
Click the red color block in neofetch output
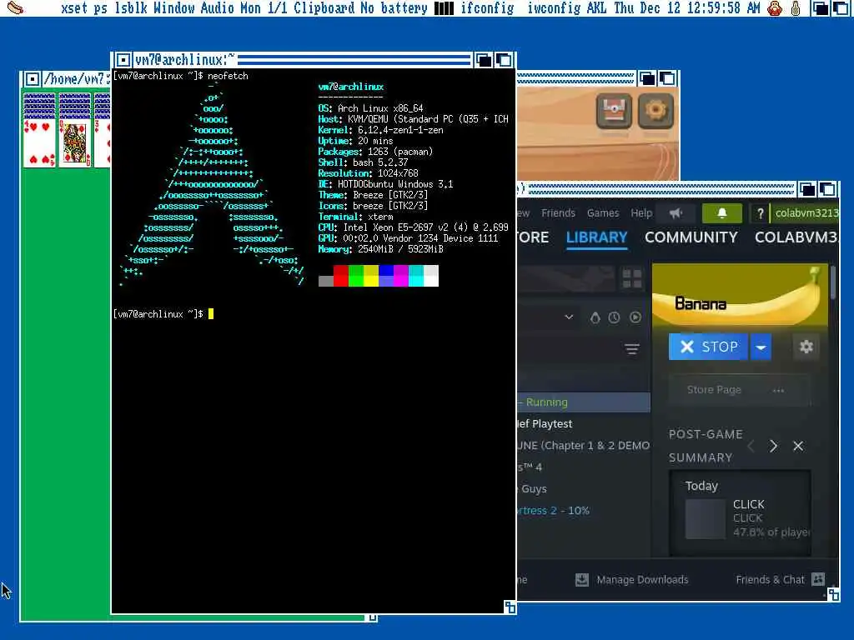(x=340, y=276)
